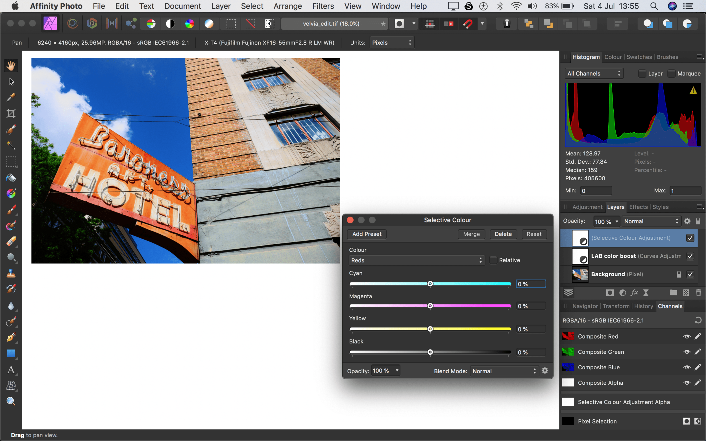706x441 pixels.
Task: Select the Clone Brush tool
Action: [11, 273]
